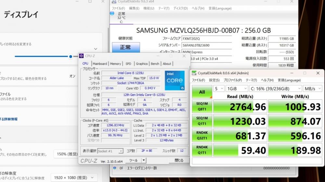Click the empty comment field in CrystalDiskMark
325x182 pixels.
pyautogui.click(x=257, y=161)
